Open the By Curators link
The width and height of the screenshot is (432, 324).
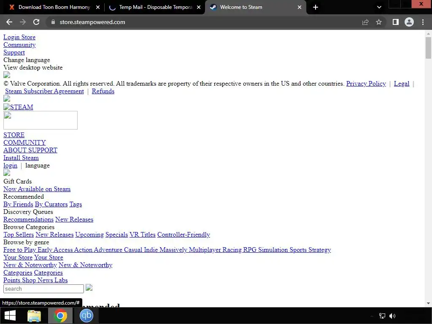51,204
